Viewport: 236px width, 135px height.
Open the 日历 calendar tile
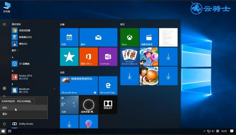pyautogui.click(x=69, y=37)
